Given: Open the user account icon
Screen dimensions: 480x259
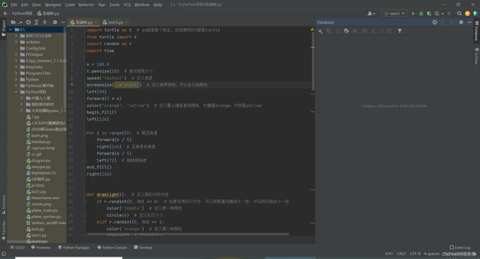Looking at the screenshot, I should pos(371,13).
